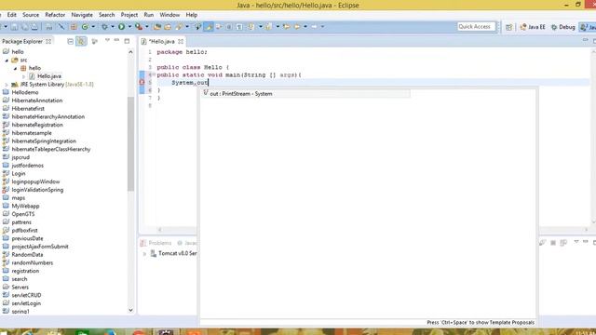Screen dimensions: 596x335
Task: Maximize the Package Explorer view
Action: pos(127,41)
